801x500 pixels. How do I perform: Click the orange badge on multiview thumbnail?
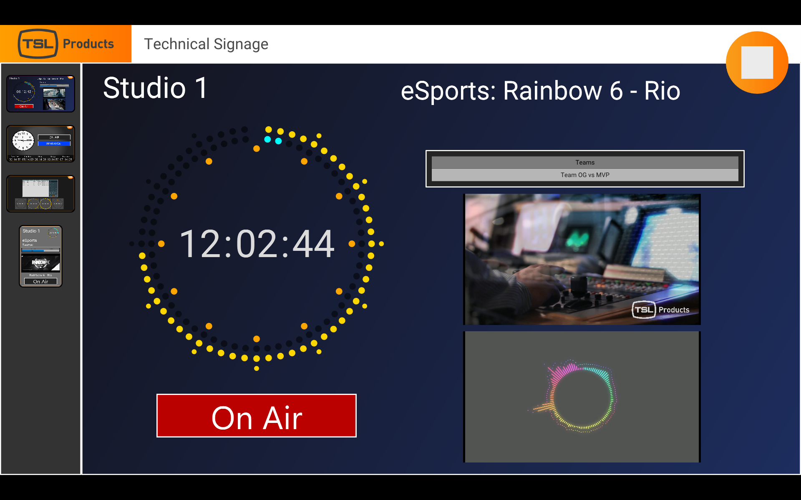coord(71,177)
